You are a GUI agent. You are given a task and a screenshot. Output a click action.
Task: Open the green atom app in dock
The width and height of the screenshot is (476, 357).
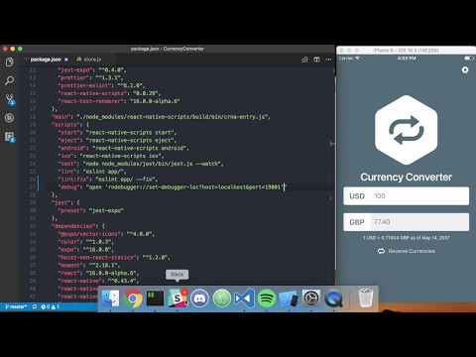[x=222, y=298]
